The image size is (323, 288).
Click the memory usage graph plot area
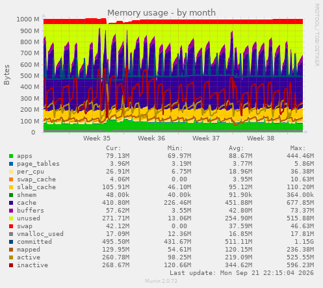pos(173,75)
